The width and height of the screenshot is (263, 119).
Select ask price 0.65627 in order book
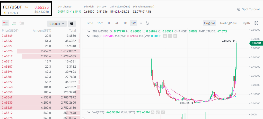pyautogui.click(x=7, y=46)
